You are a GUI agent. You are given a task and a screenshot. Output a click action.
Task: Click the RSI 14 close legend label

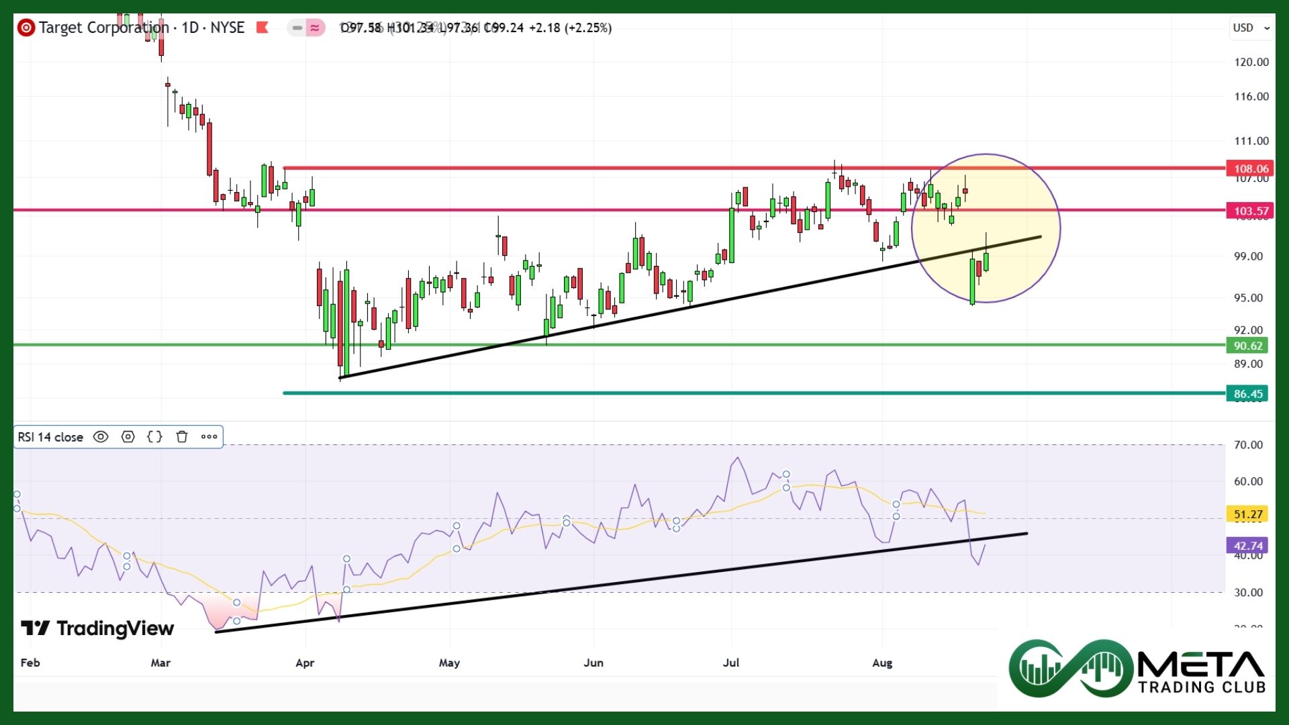tap(50, 437)
